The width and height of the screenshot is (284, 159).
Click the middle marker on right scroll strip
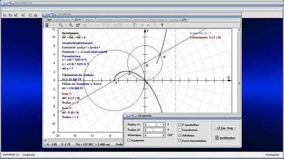click(x=239, y=83)
